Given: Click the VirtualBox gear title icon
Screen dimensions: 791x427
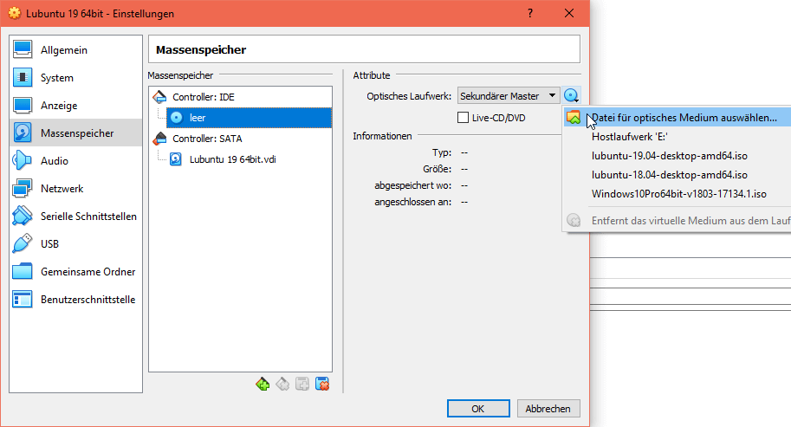Looking at the screenshot, I should tap(15, 13).
